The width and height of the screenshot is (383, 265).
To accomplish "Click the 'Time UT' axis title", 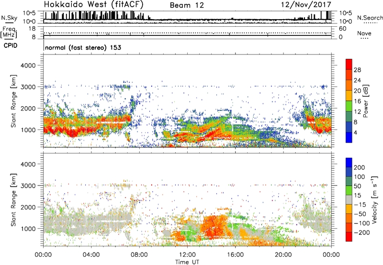I will 187,262.
